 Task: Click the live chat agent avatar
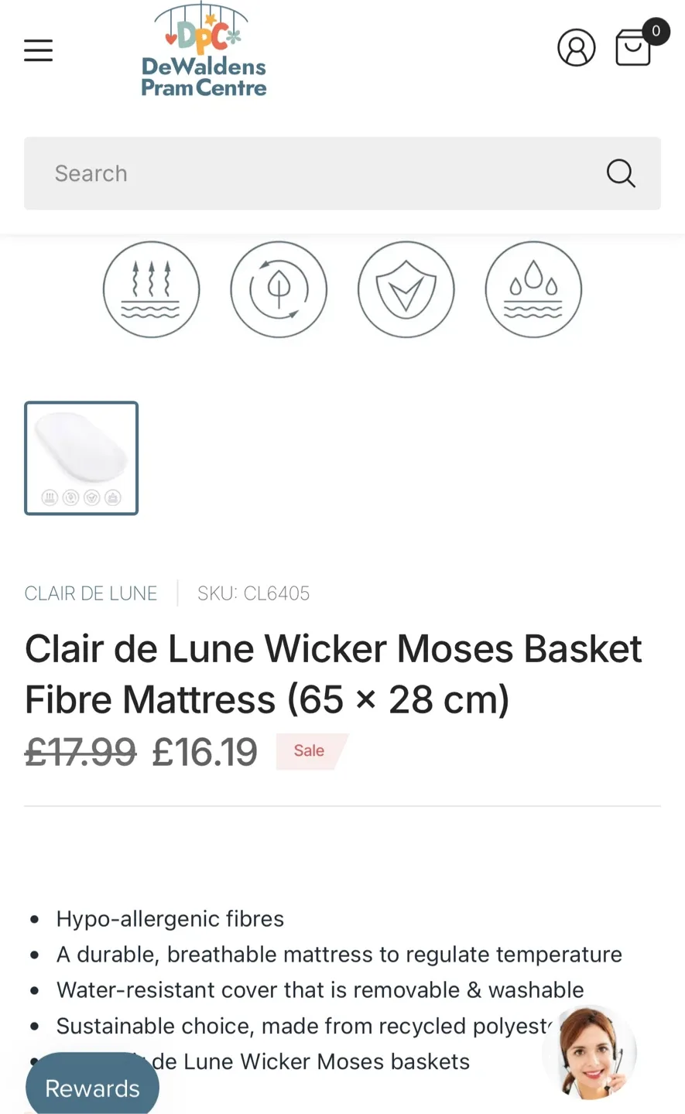tap(590, 1052)
